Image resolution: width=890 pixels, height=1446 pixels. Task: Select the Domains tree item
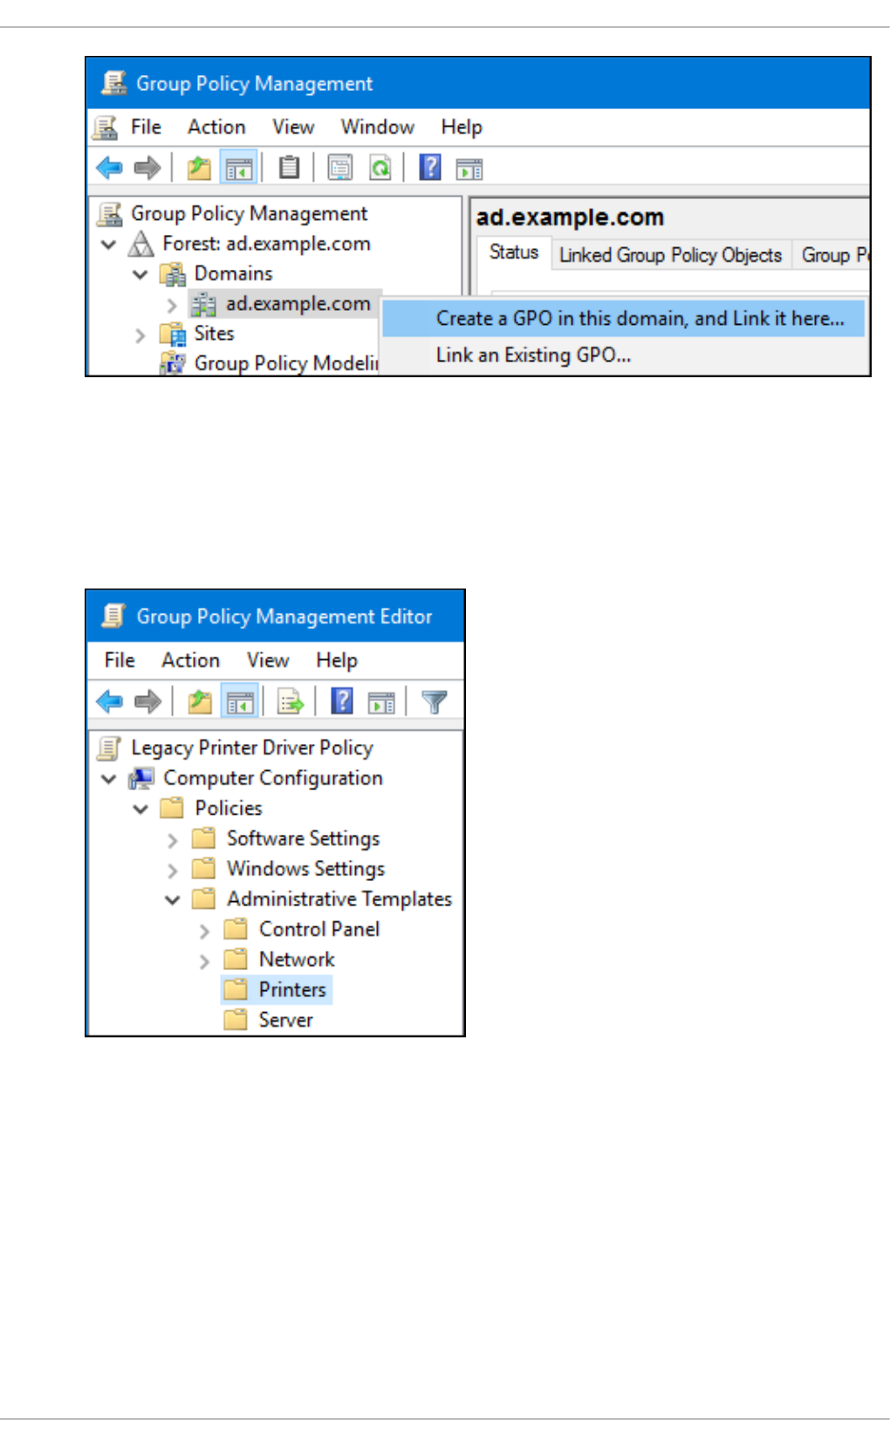pos(233,273)
